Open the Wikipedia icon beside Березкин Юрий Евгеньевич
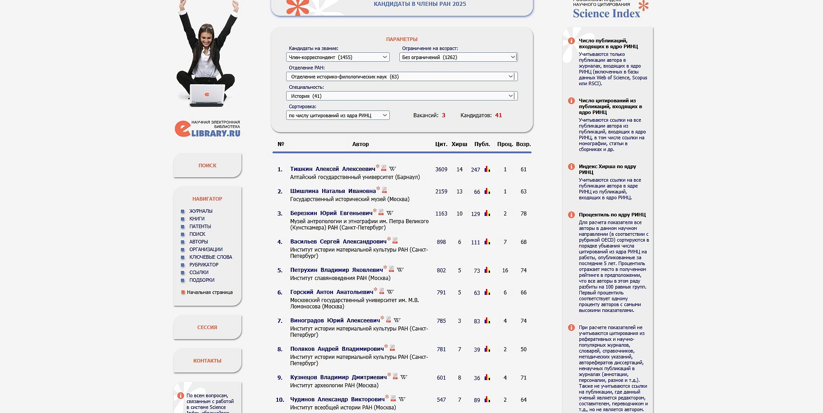The height and width of the screenshot is (413, 823). (390, 213)
